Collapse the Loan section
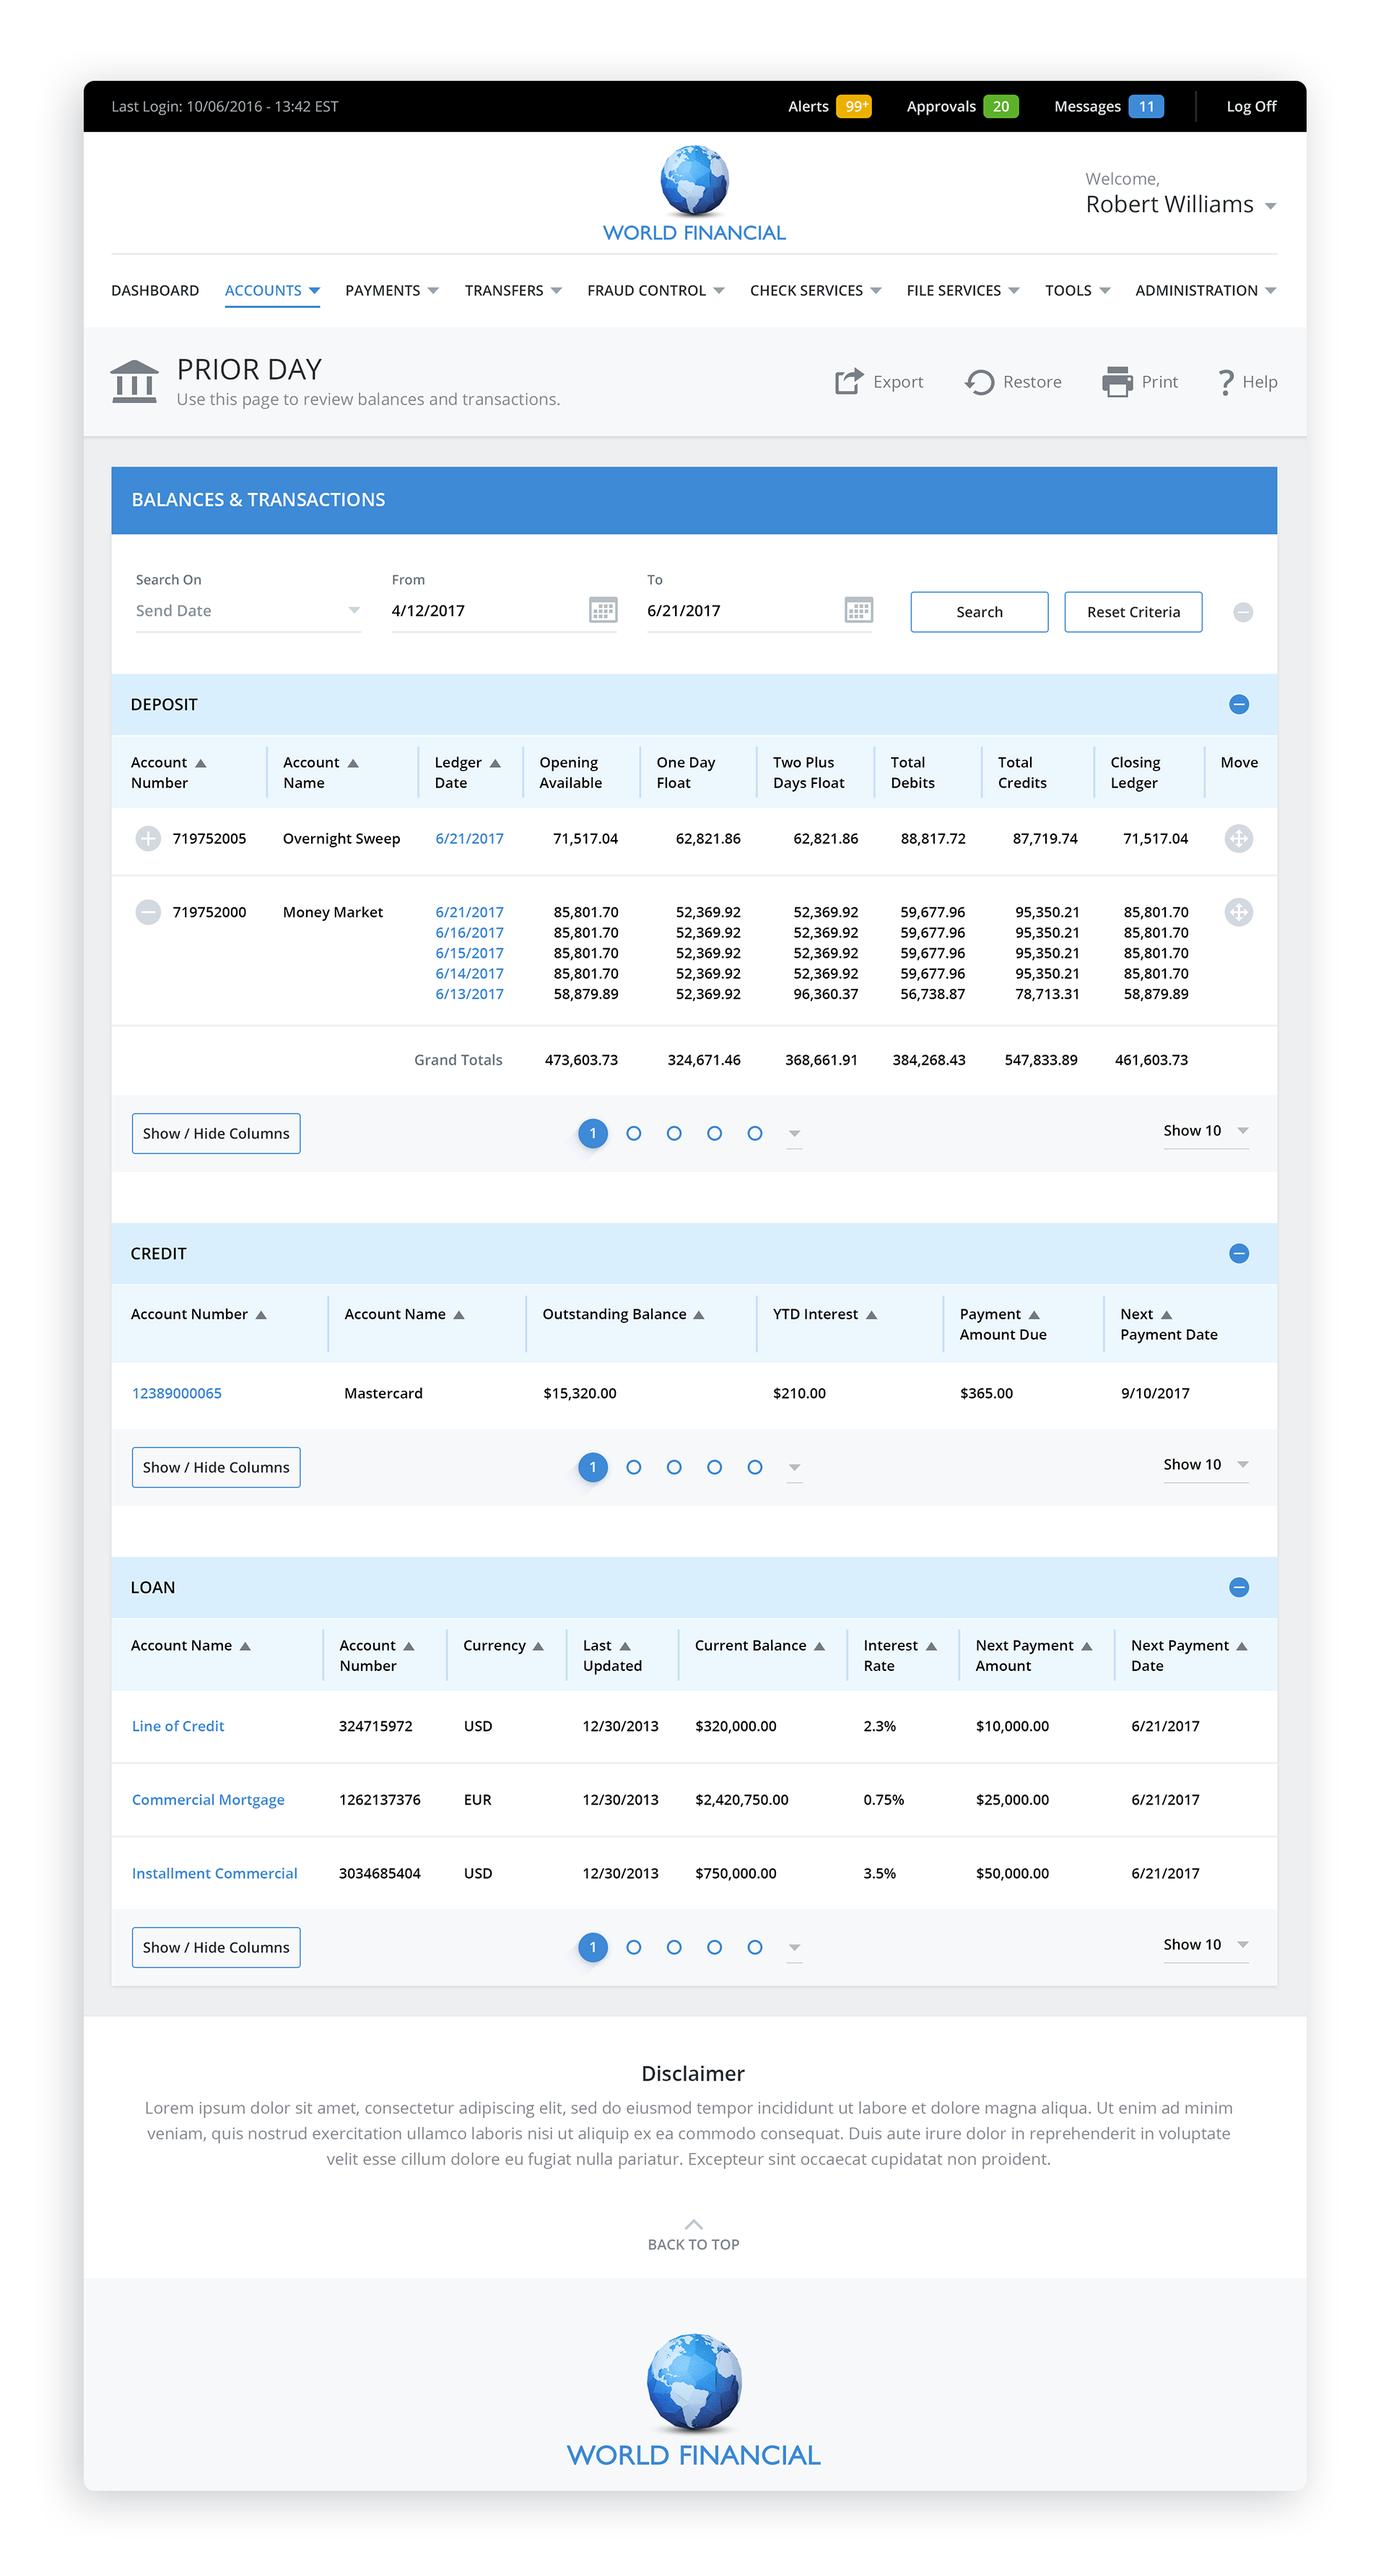Image resolution: width=1386 pixels, height=2576 pixels. 1238,1587
